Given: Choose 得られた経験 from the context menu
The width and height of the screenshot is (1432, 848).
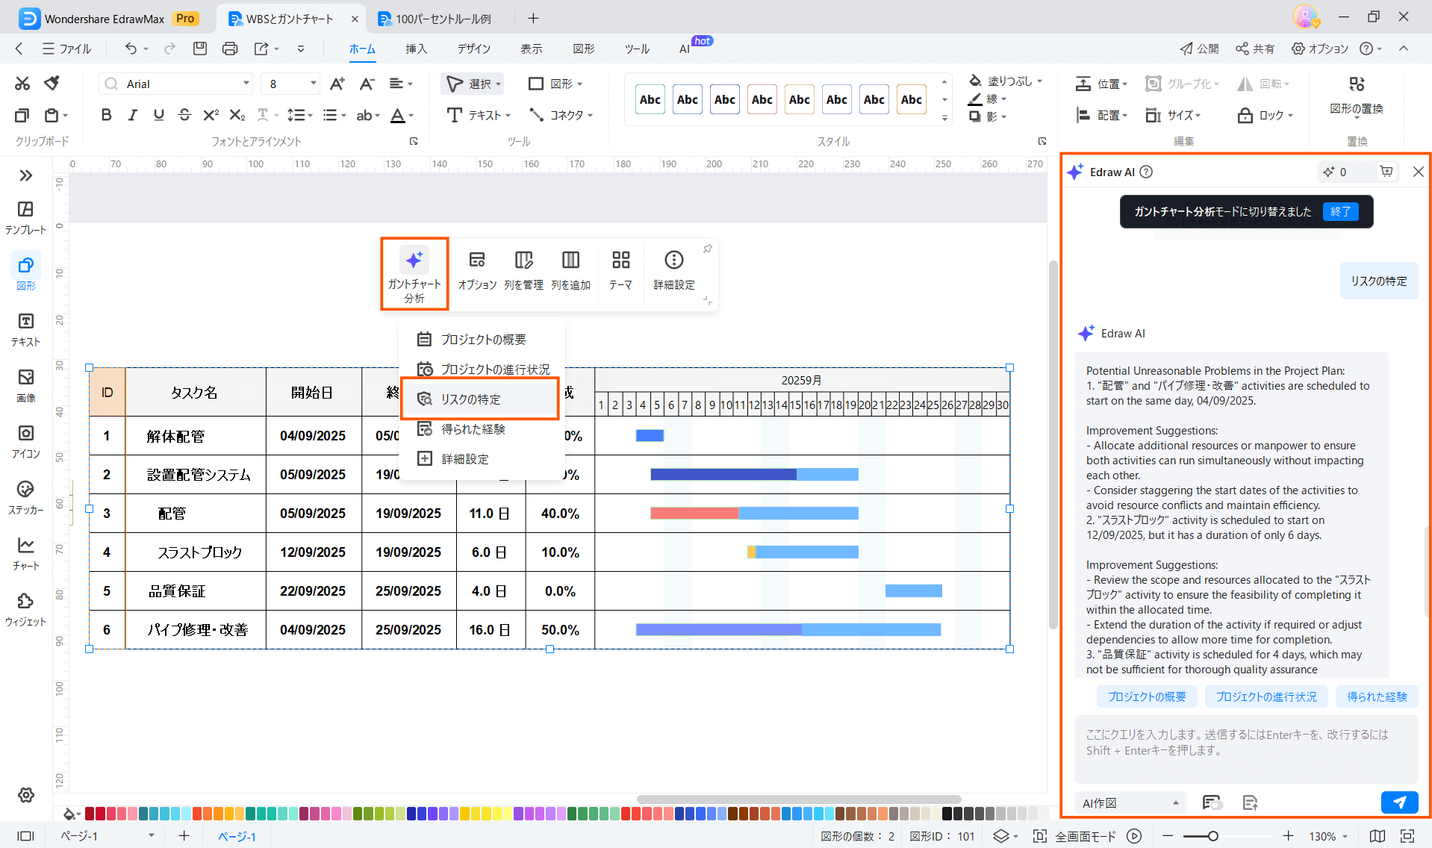Looking at the screenshot, I should (x=473, y=429).
